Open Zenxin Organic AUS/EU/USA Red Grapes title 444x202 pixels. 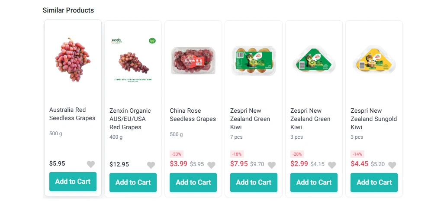click(x=130, y=119)
